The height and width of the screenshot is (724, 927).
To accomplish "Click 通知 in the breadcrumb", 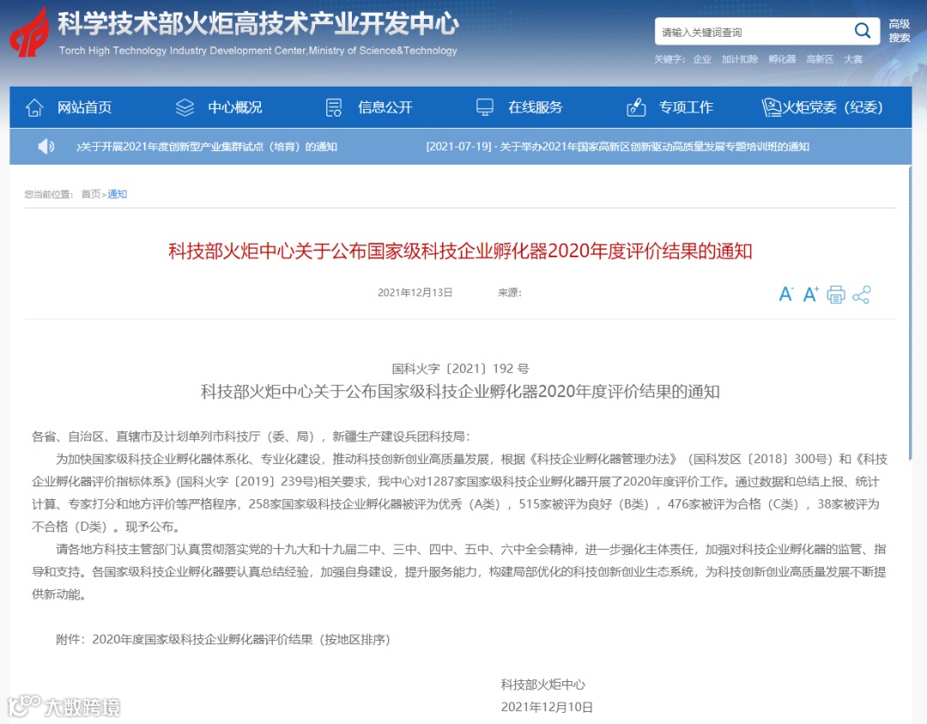I will coord(117,194).
